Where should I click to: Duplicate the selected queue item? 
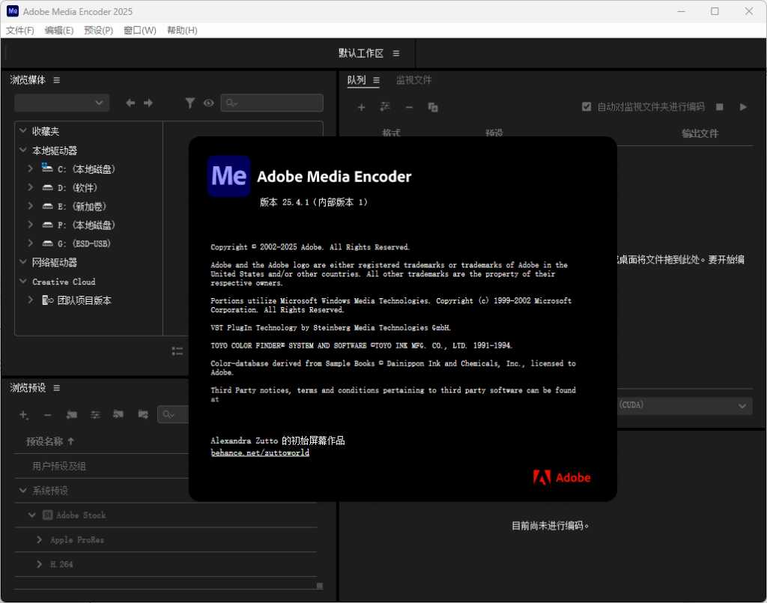coord(433,107)
